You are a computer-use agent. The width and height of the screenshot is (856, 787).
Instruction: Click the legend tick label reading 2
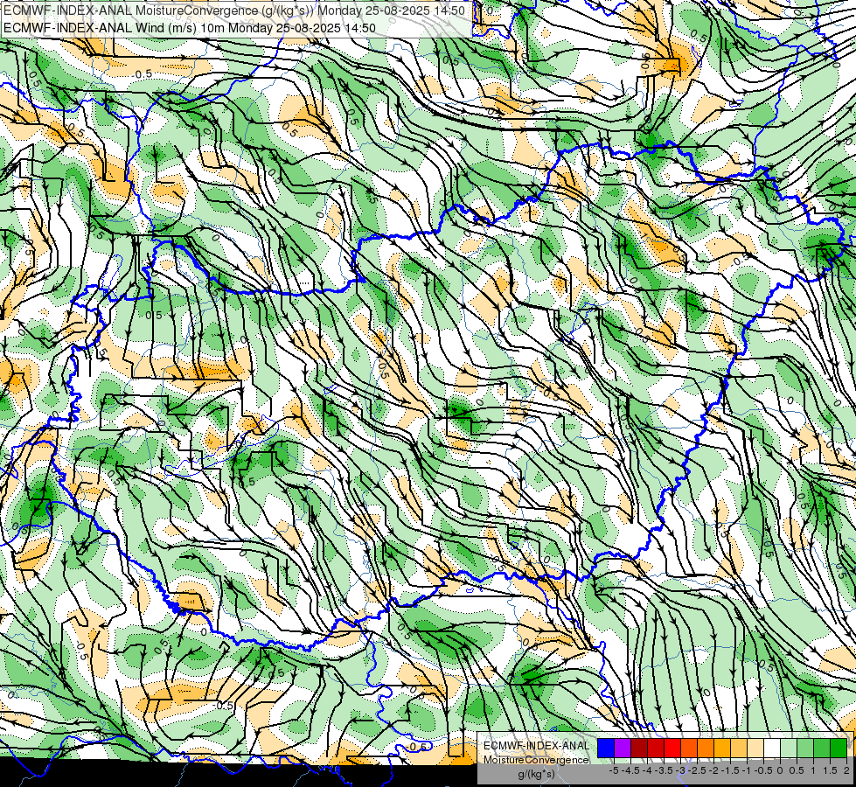(846, 770)
